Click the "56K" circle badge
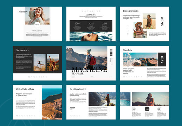This screenshot has width=182, height=126. (x=134, y=109)
